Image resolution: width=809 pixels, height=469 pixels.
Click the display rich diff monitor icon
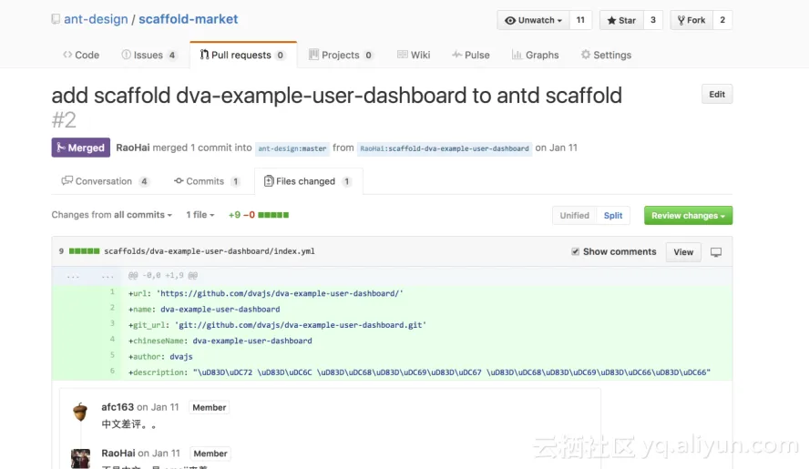point(716,252)
